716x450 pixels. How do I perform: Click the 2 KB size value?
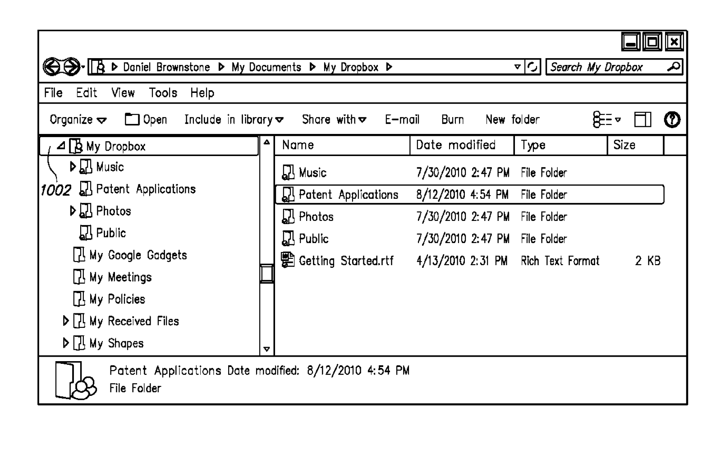tap(648, 261)
